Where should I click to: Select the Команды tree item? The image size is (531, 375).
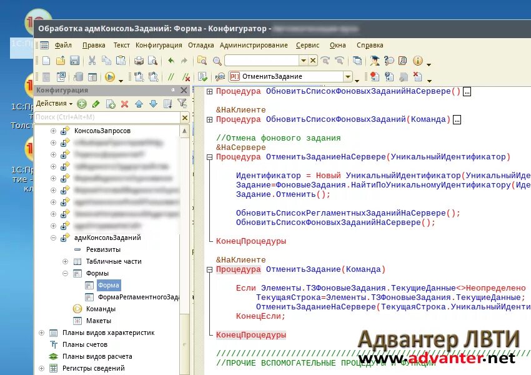coord(101,309)
